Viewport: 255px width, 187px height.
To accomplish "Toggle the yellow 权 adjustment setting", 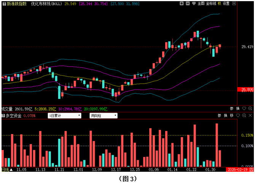I will [x=219, y=3].
